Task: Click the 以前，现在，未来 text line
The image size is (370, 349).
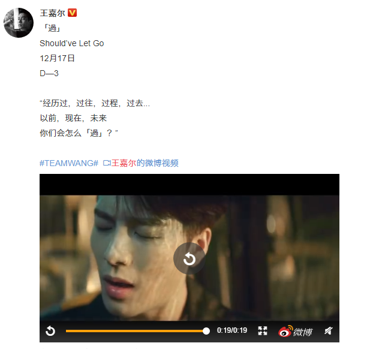Action: tap(73, 118)
